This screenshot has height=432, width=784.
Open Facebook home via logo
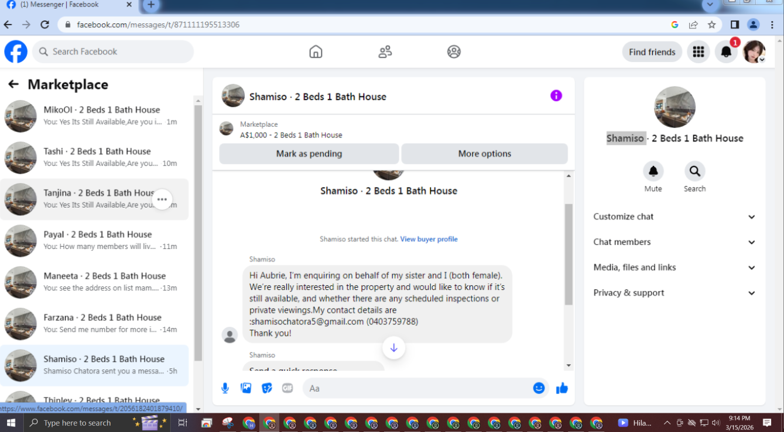(x=16, y=51)
